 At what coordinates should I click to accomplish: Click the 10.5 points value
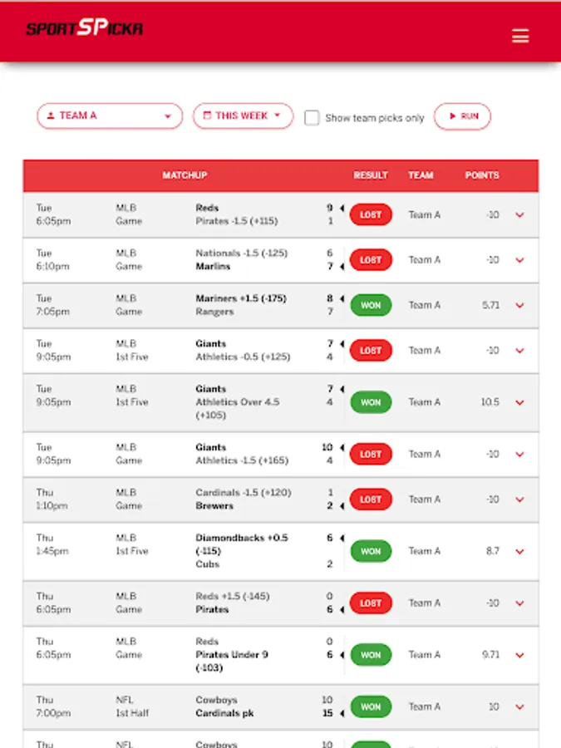490,402
